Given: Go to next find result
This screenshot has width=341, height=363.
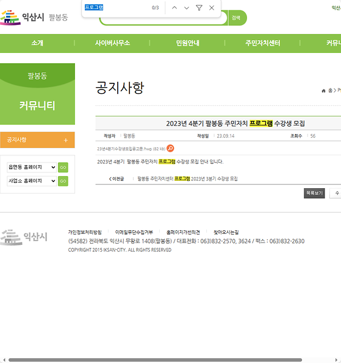Looking at the screenshot, I should (x=187, y=8).
